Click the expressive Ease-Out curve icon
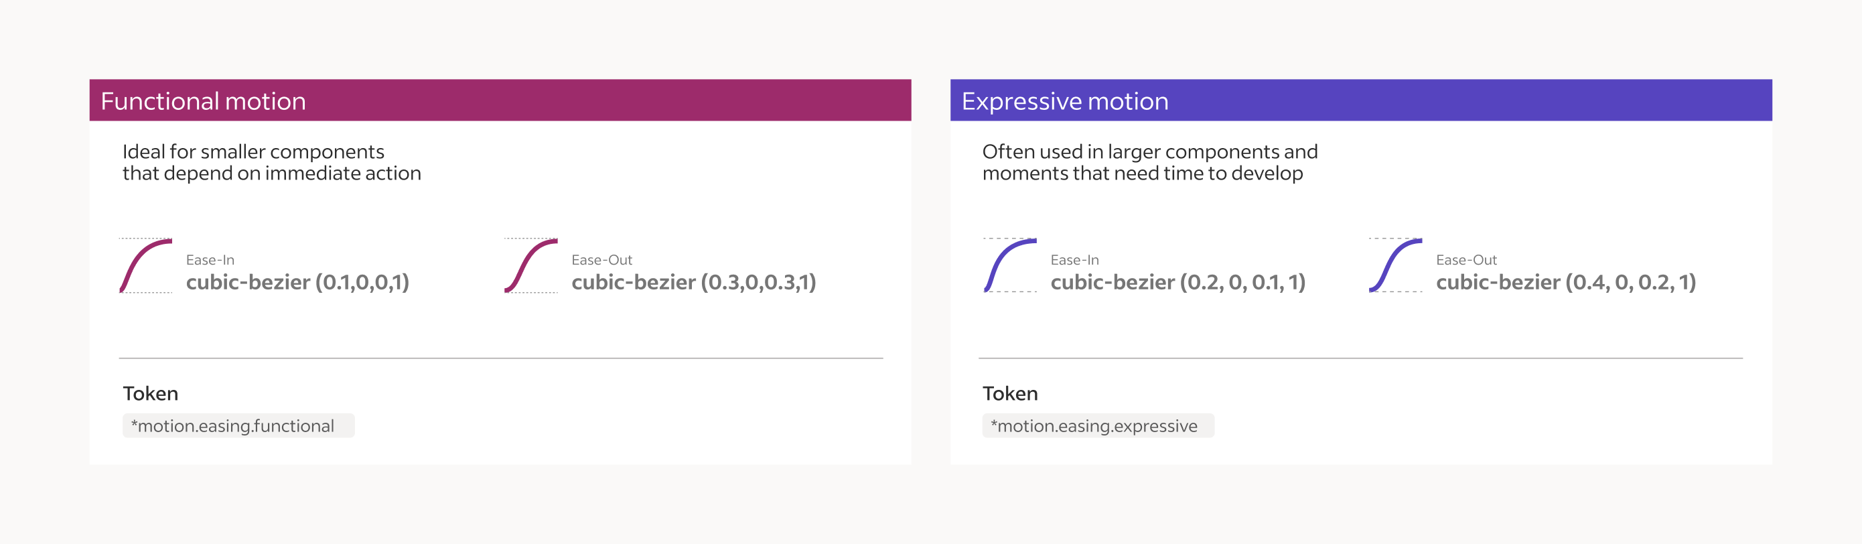 [x=1396, y=265]
